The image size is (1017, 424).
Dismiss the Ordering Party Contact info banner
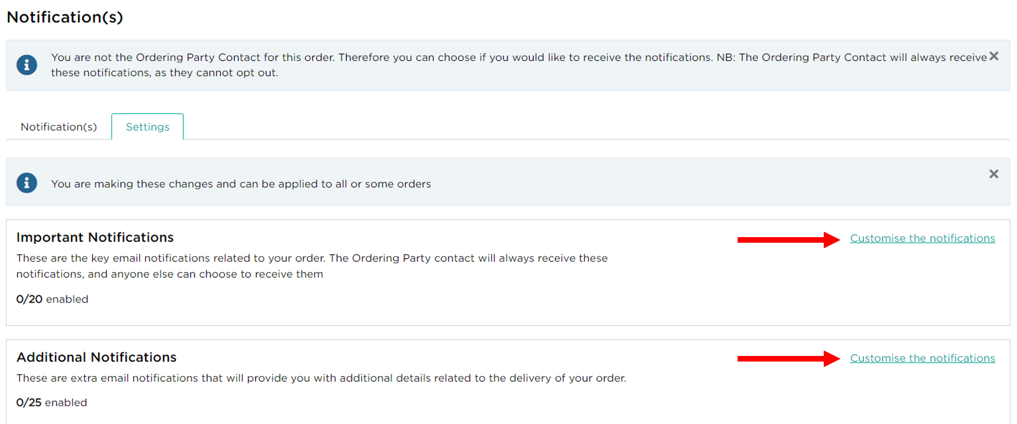point(994,56)
